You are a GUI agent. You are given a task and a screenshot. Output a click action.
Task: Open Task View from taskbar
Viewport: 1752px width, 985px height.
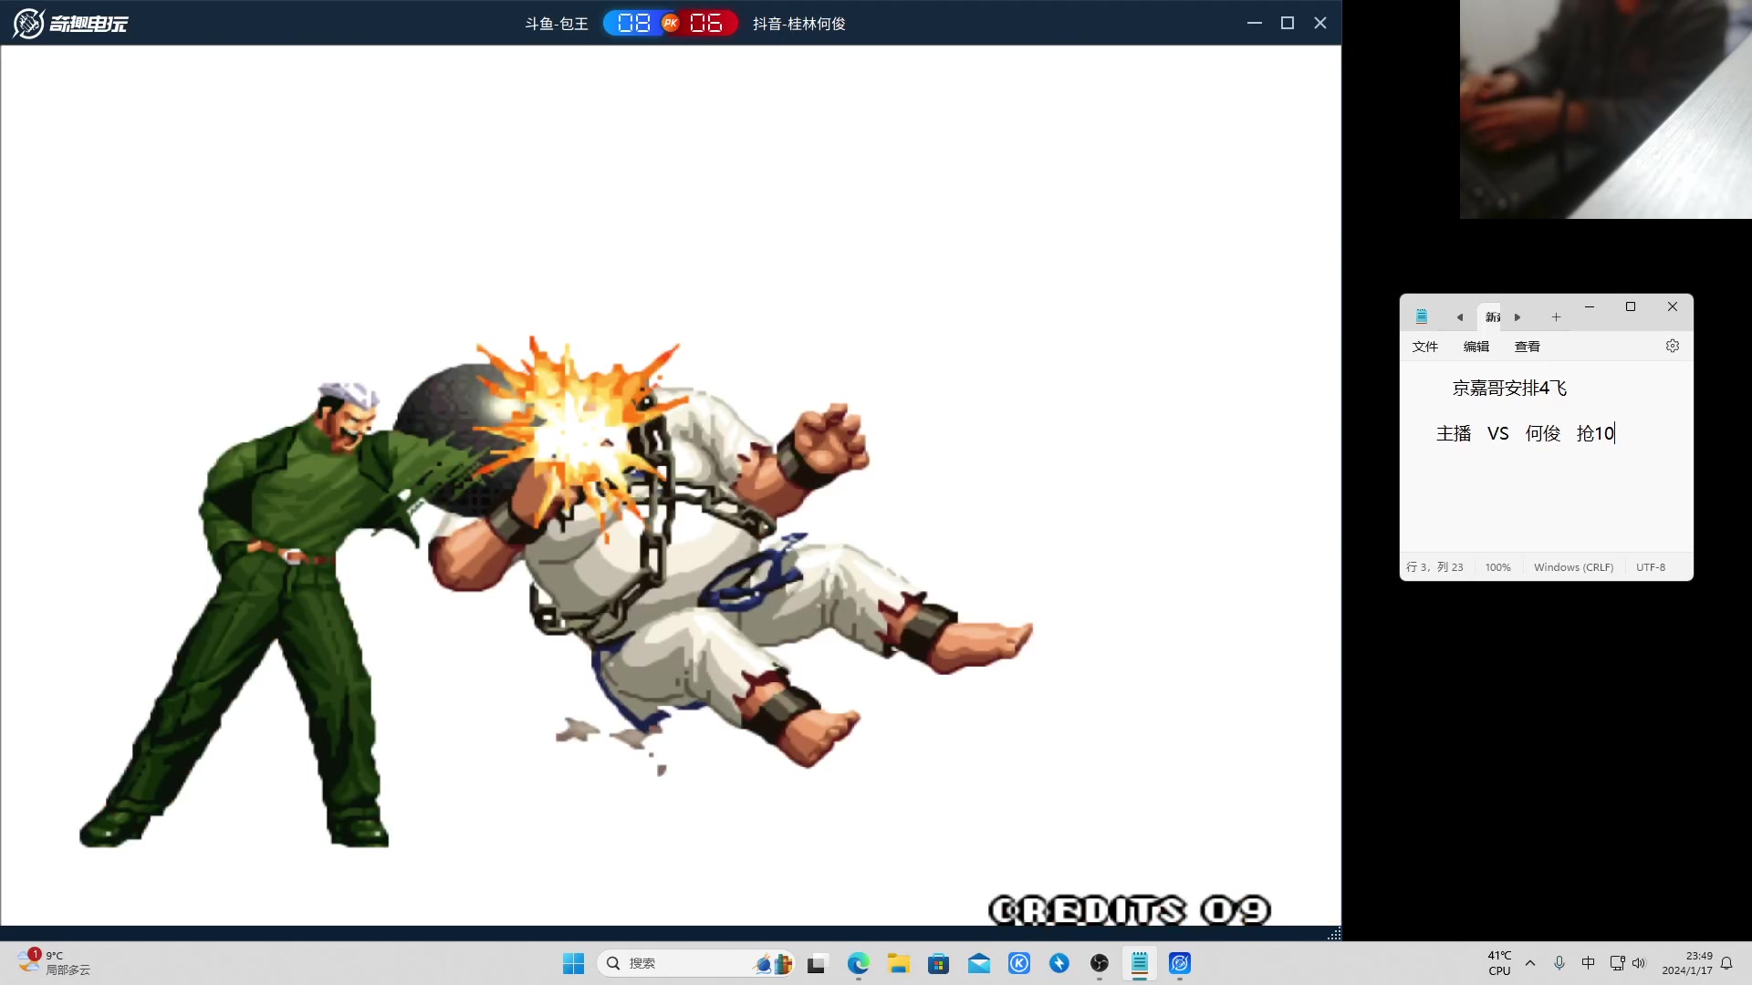click(817, 963)
